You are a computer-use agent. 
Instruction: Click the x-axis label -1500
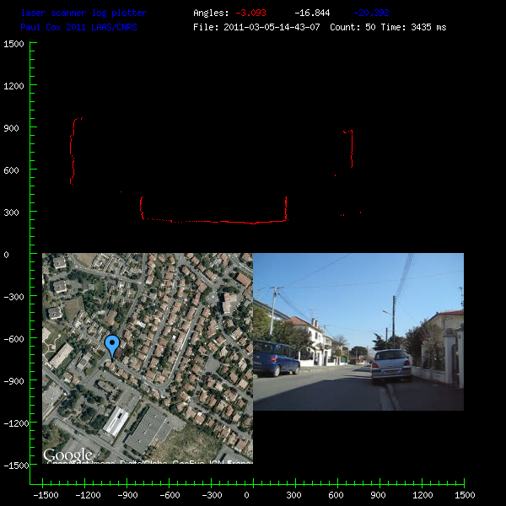[x=46, y=495]
